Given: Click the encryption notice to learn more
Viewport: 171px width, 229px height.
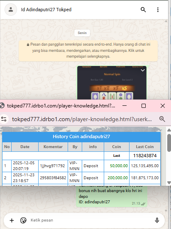Looking at the screenshot, I should (x=88, y=50).
